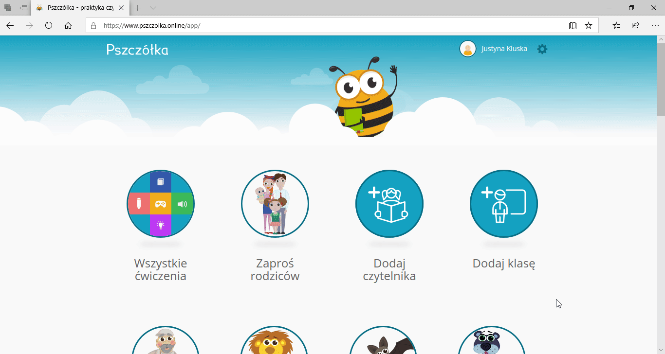665x354 pixels.
Task: Click the bee mascot in header
Action: [x=365, y=97]
